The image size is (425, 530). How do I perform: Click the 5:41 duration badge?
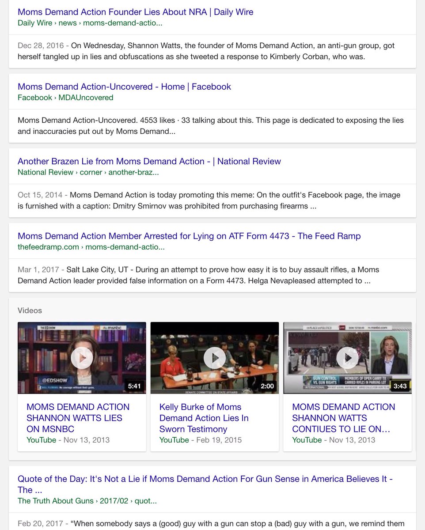[134, 386]
